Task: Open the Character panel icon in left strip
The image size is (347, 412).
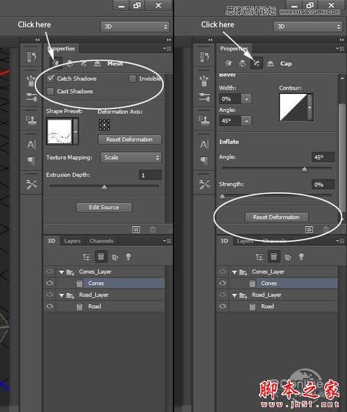Action: [31, 145]
